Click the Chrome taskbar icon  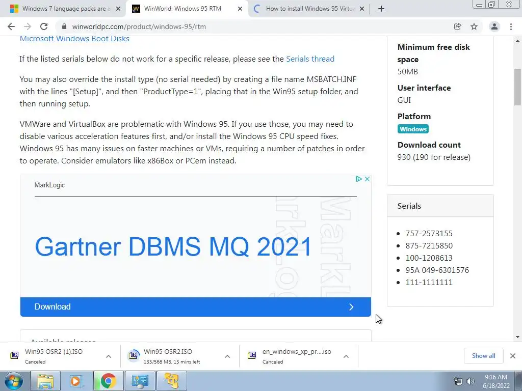pos(108,381)
